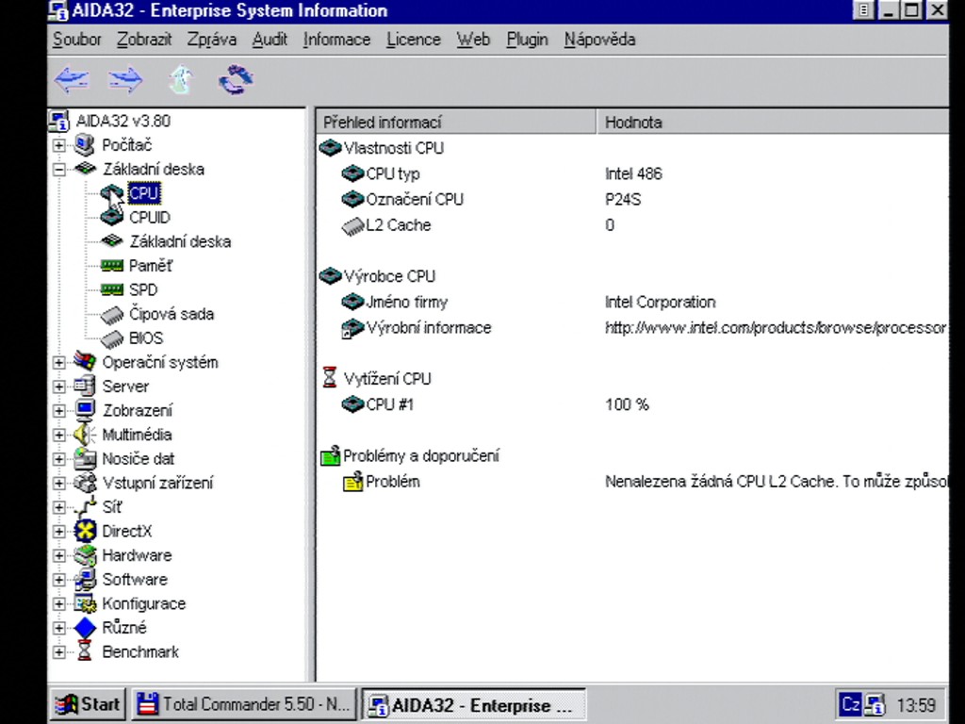Screen dimensions: 965x724
Task: Open the Čipová sada chipset icon
Action: click(112, 315)
